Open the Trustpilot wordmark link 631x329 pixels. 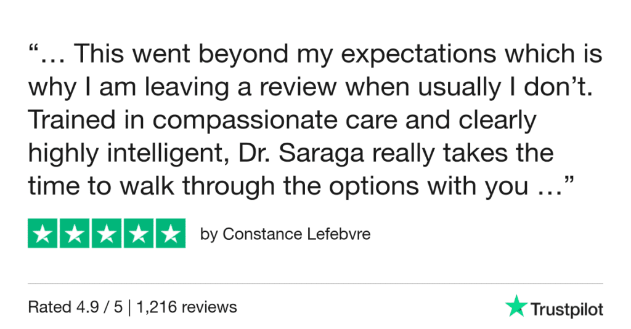click(x=566, y=308)
